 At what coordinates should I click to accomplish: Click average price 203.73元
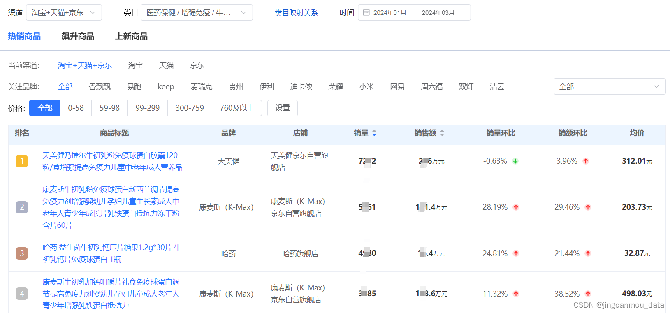point(637,207)
